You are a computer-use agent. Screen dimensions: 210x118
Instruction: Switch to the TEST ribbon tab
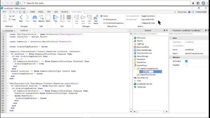click(49, 12)
